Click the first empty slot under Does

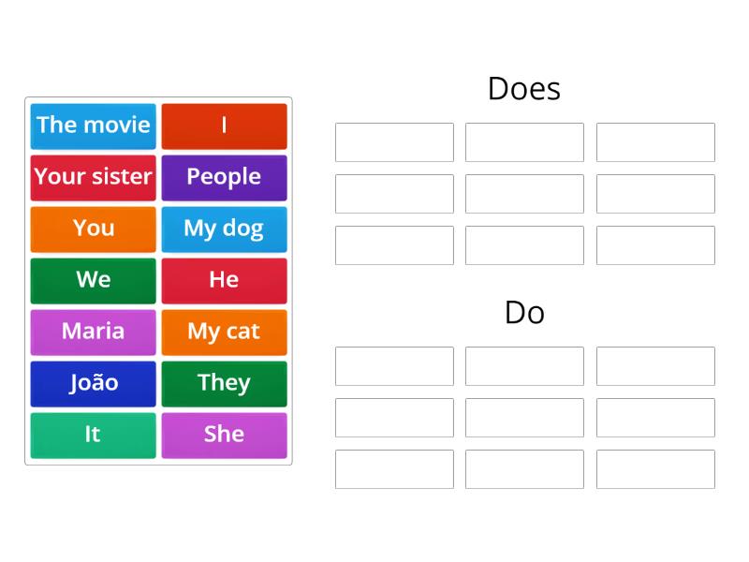point(394,142)
